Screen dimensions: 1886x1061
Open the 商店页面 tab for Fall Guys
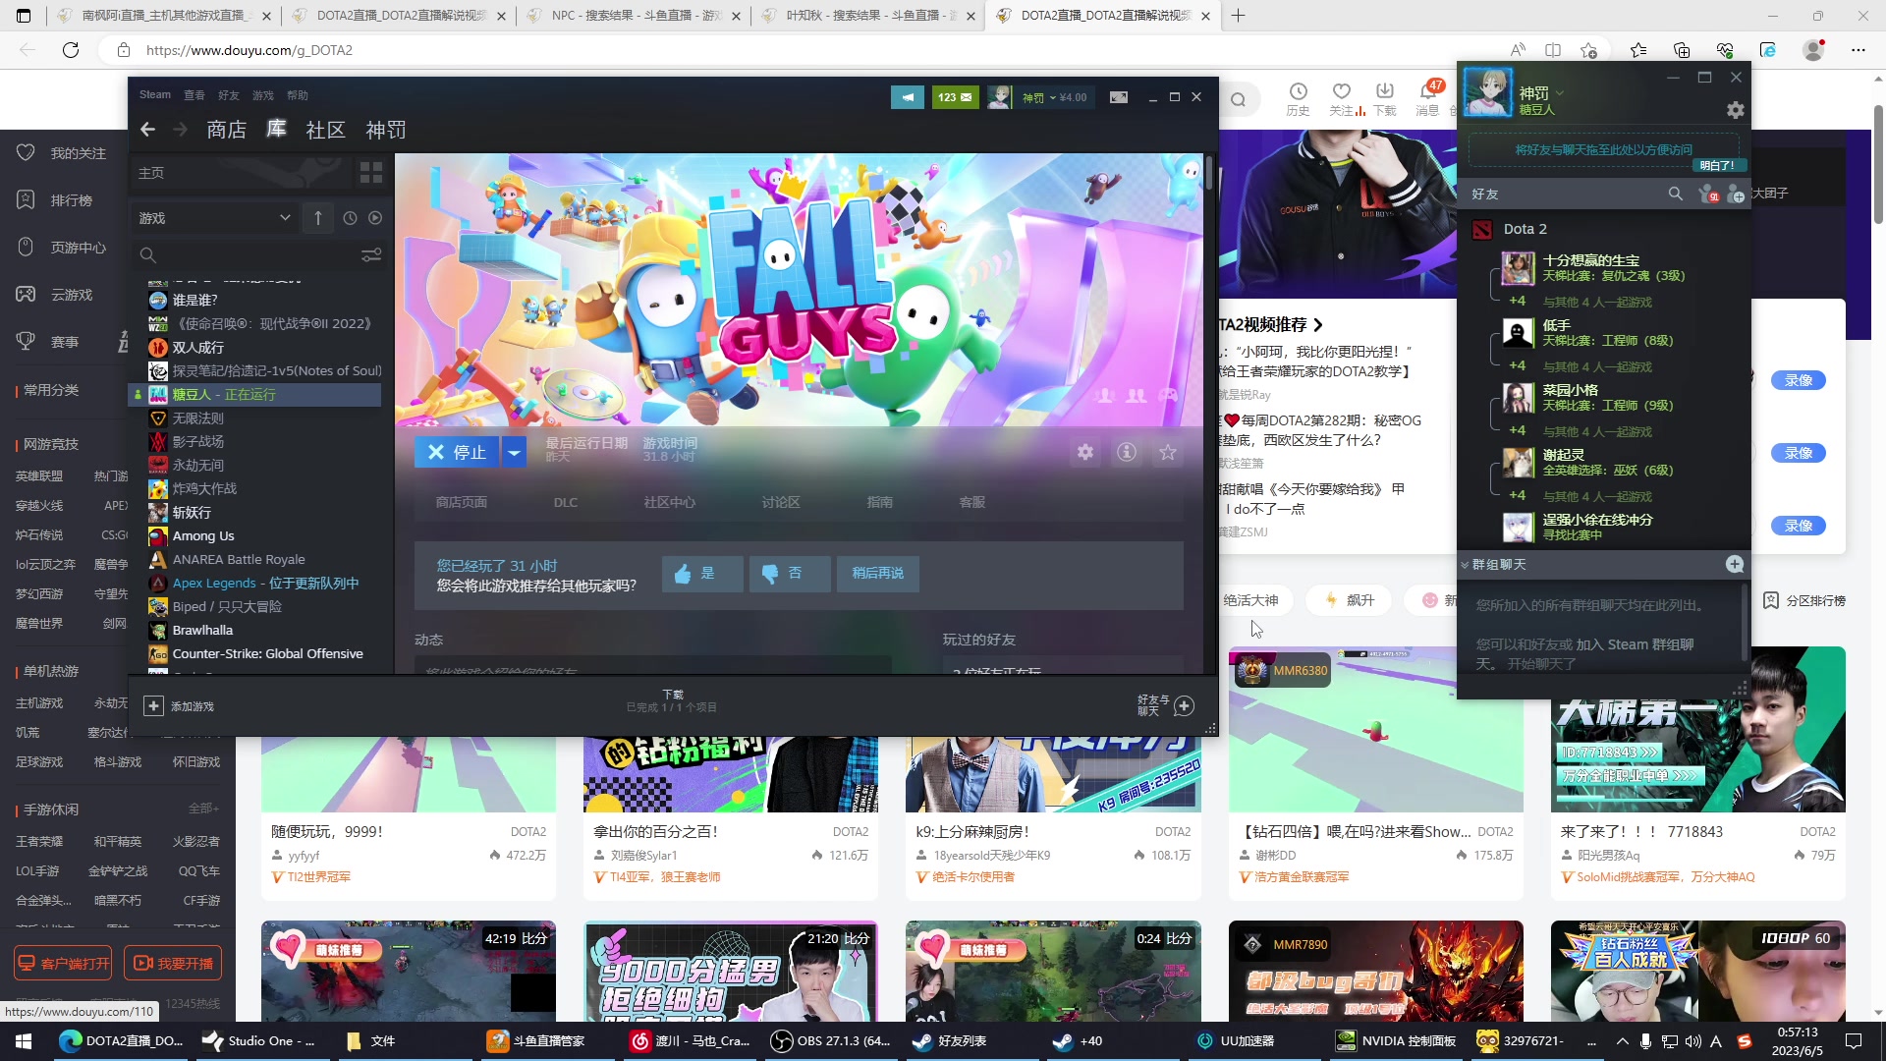(462, 502)
